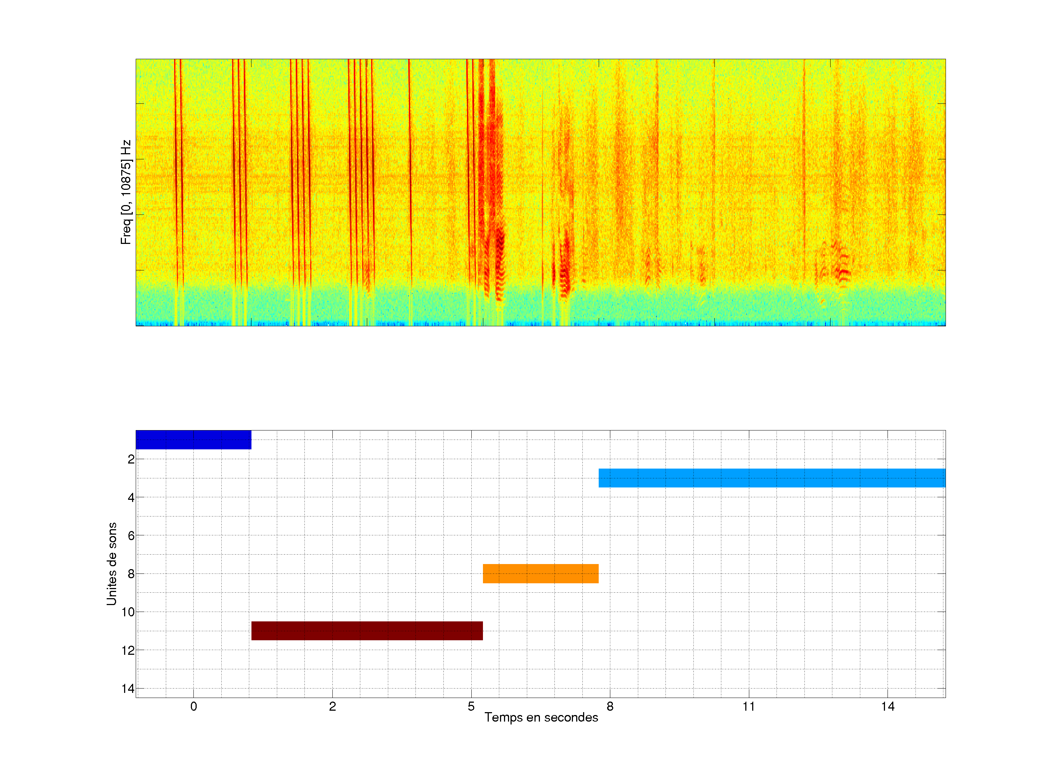Click the 'Temps en secondes' axis label

pos(541,717)
